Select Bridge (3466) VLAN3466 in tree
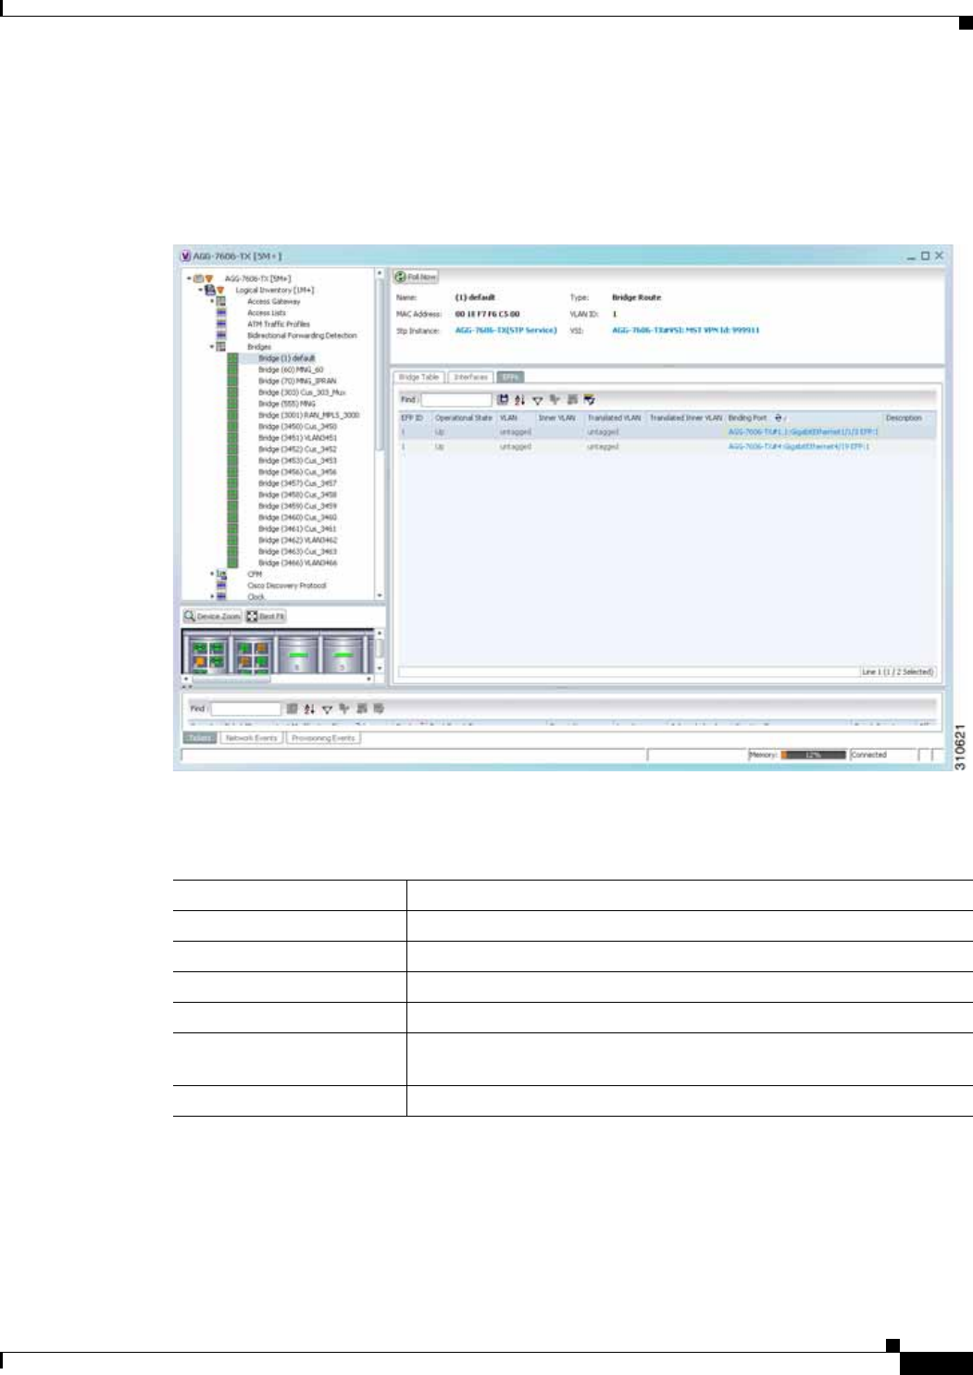973x1375 pixels. pos(297,563)
